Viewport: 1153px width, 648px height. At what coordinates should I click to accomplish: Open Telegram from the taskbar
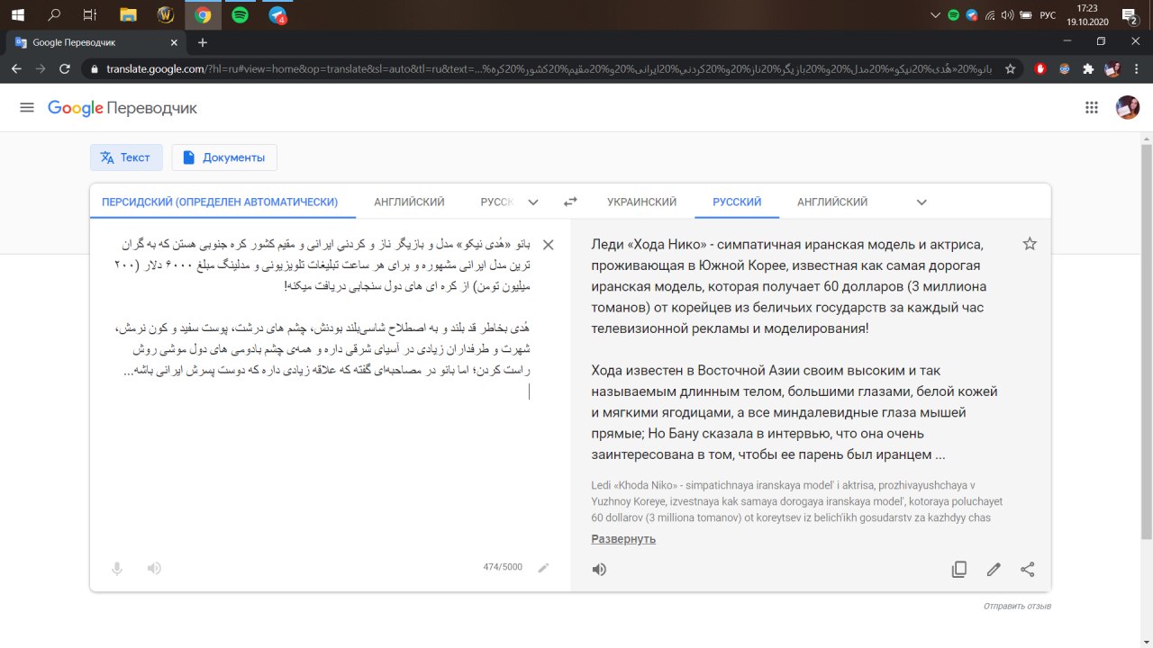pyautogui.click(x=277, y=14)
